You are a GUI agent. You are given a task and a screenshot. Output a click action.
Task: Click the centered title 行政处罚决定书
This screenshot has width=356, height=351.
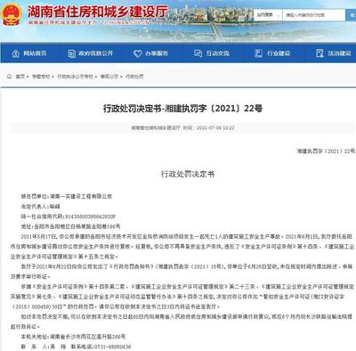[188, 174]
